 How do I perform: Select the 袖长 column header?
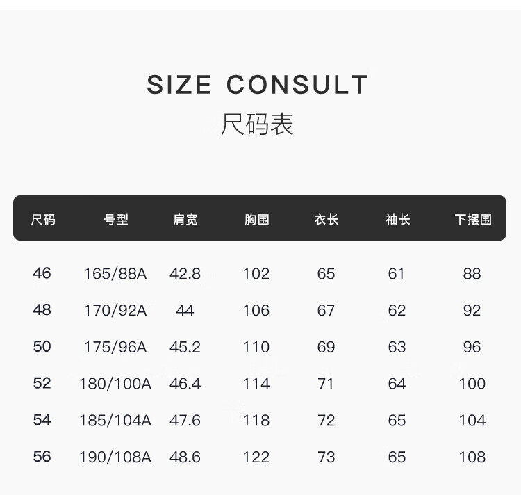[x=398, y=220]
